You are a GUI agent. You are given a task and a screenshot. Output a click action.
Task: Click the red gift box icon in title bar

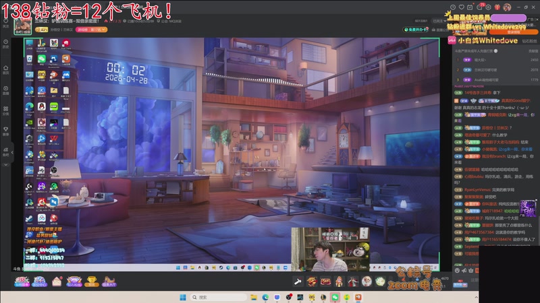(497, 7)
